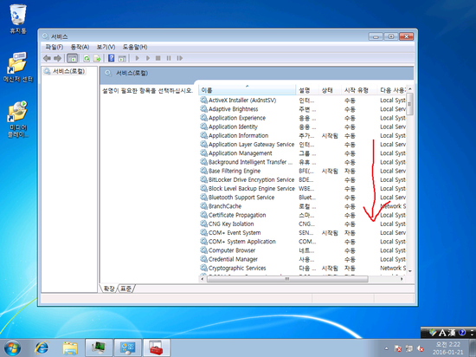Toggle the show/hide console tree icon

coord(72,58)
